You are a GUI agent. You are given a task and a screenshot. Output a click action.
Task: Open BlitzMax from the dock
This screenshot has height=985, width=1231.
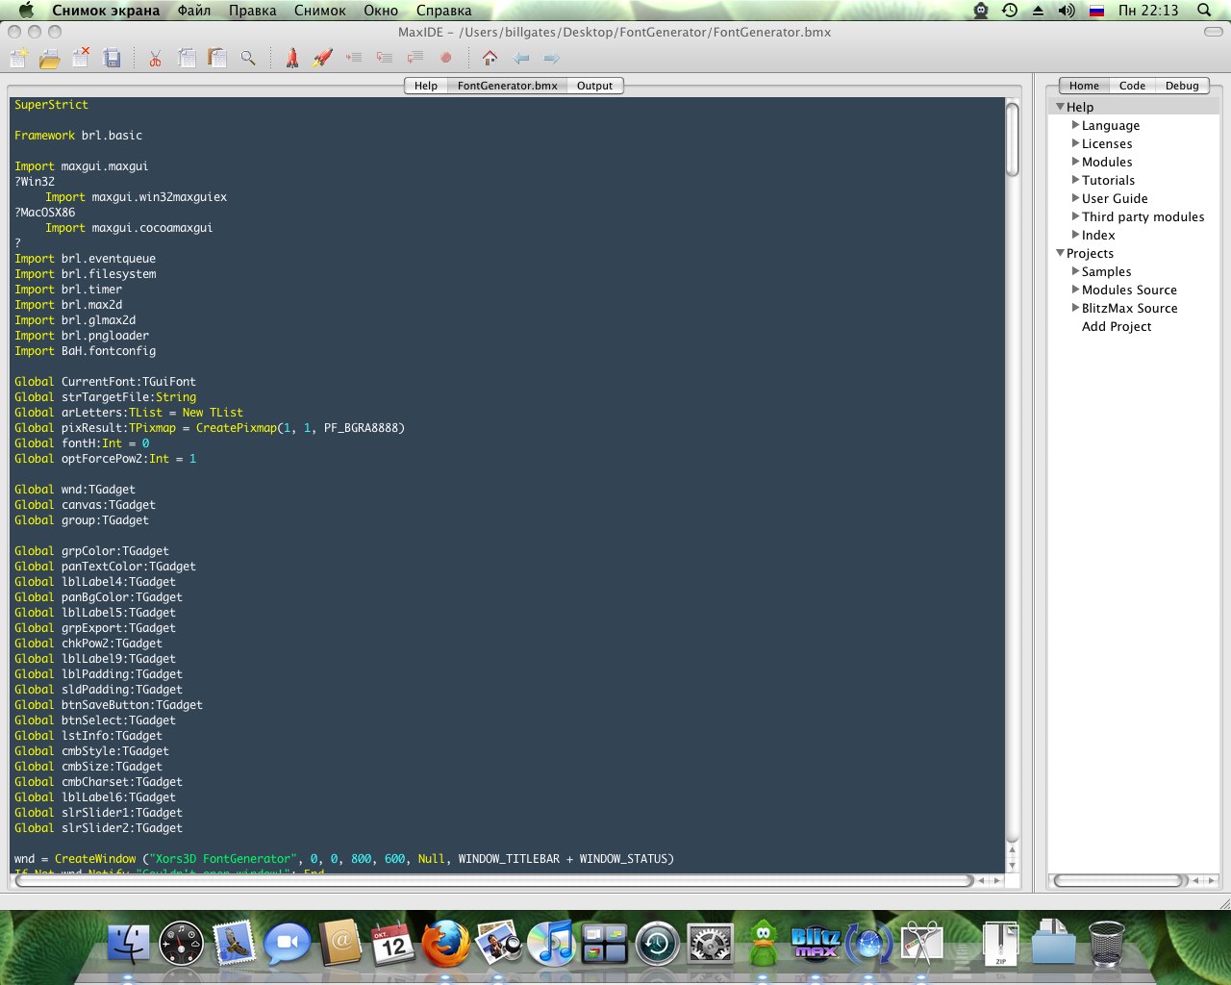pos(816,943)
